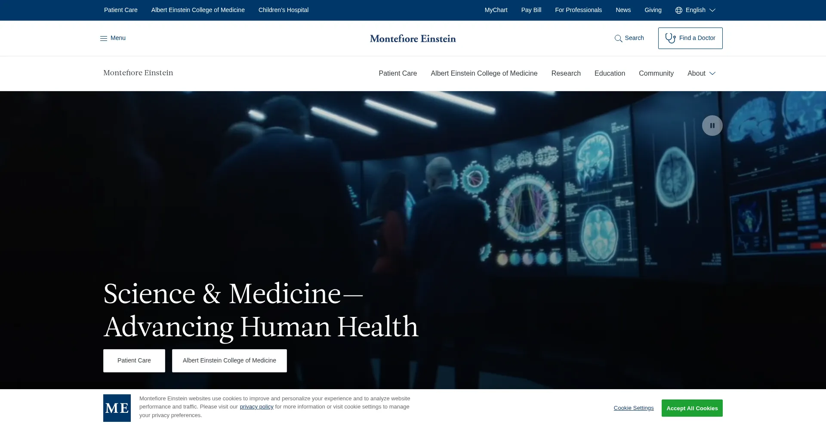Click the Search magnifier icon
Screen dimensions: 826x427
(618, 38)
